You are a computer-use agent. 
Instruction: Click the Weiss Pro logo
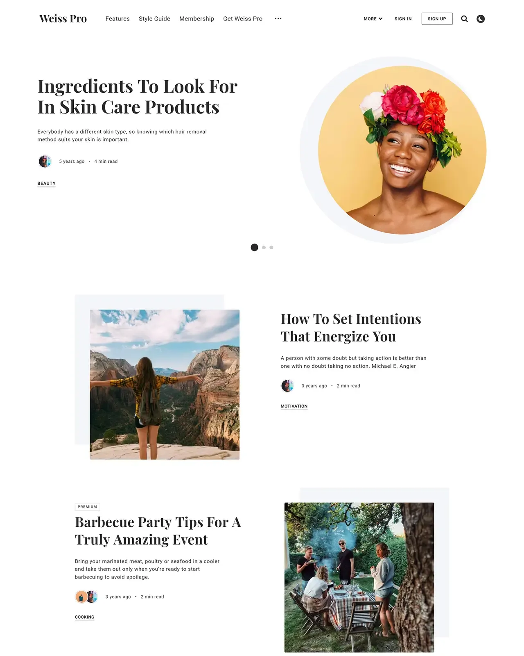(63, 19)
